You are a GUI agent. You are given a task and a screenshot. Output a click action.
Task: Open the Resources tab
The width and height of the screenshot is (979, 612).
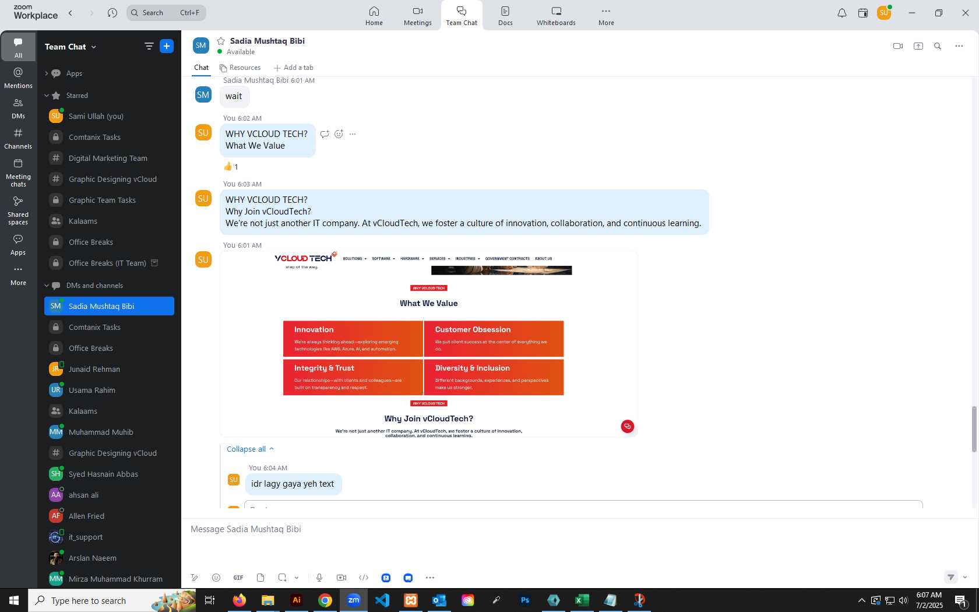[x=240, y=68]
